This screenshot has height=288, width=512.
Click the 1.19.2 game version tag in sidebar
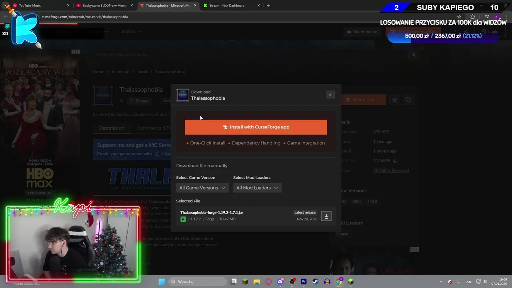tap(372, 202)
